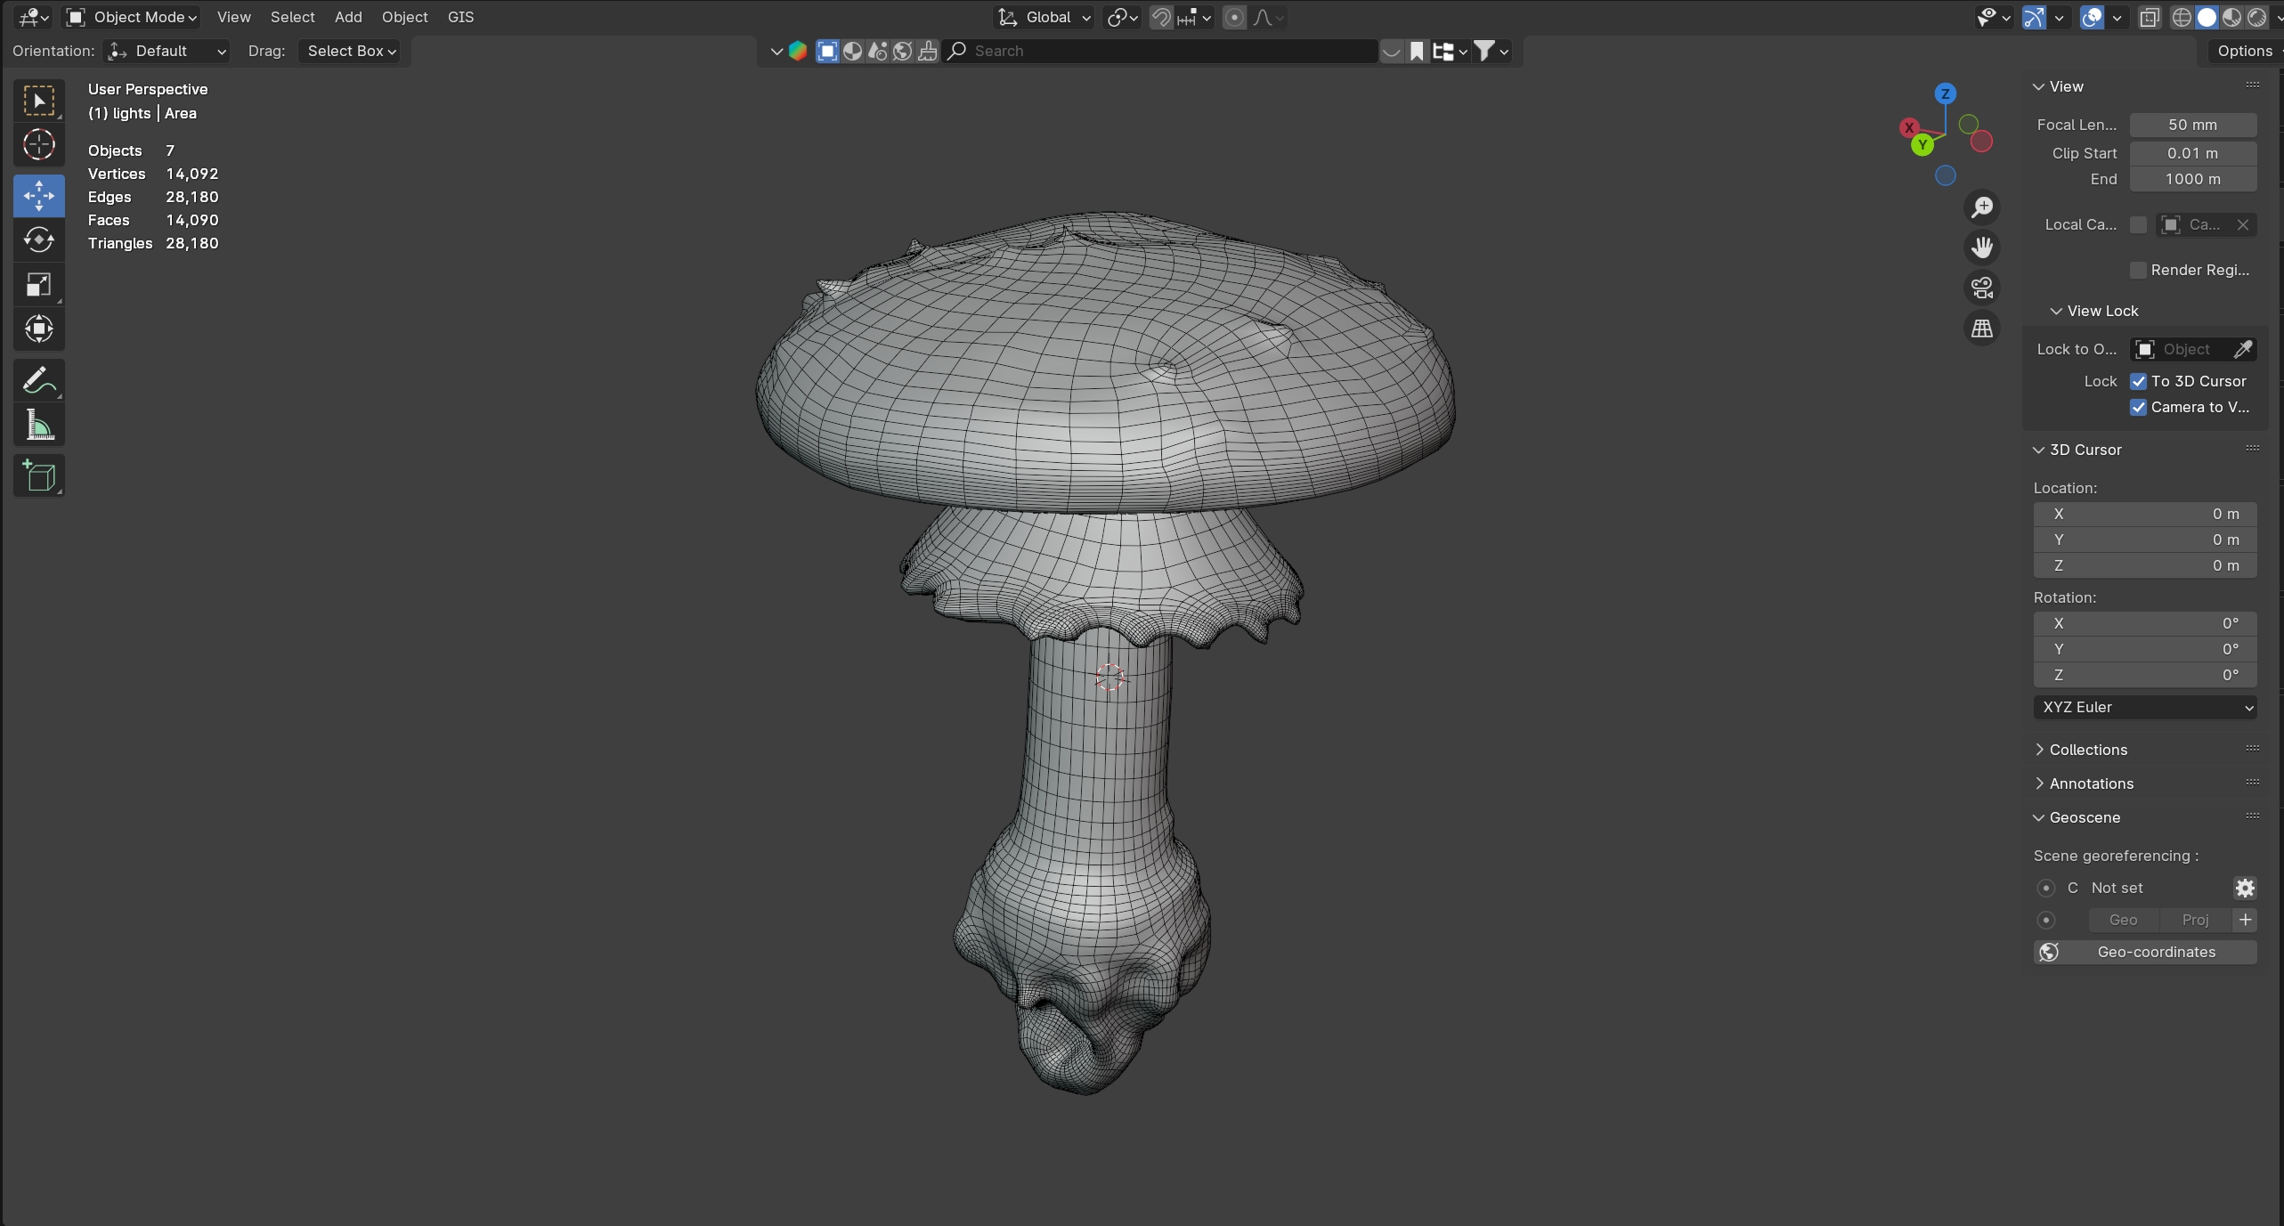Click the Geo-coordinates button

(x=2144, y=952)
